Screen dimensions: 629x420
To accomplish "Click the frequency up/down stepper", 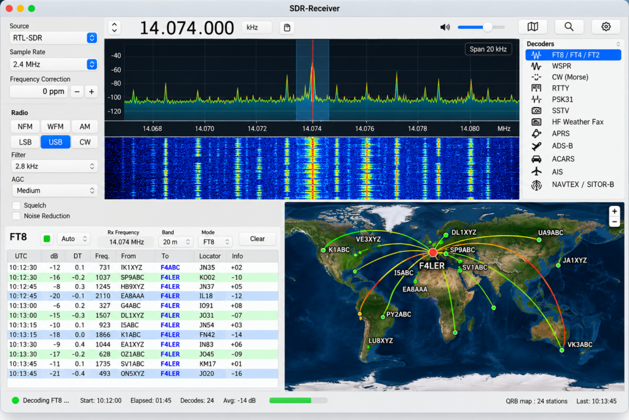I will tap(114, 27).
